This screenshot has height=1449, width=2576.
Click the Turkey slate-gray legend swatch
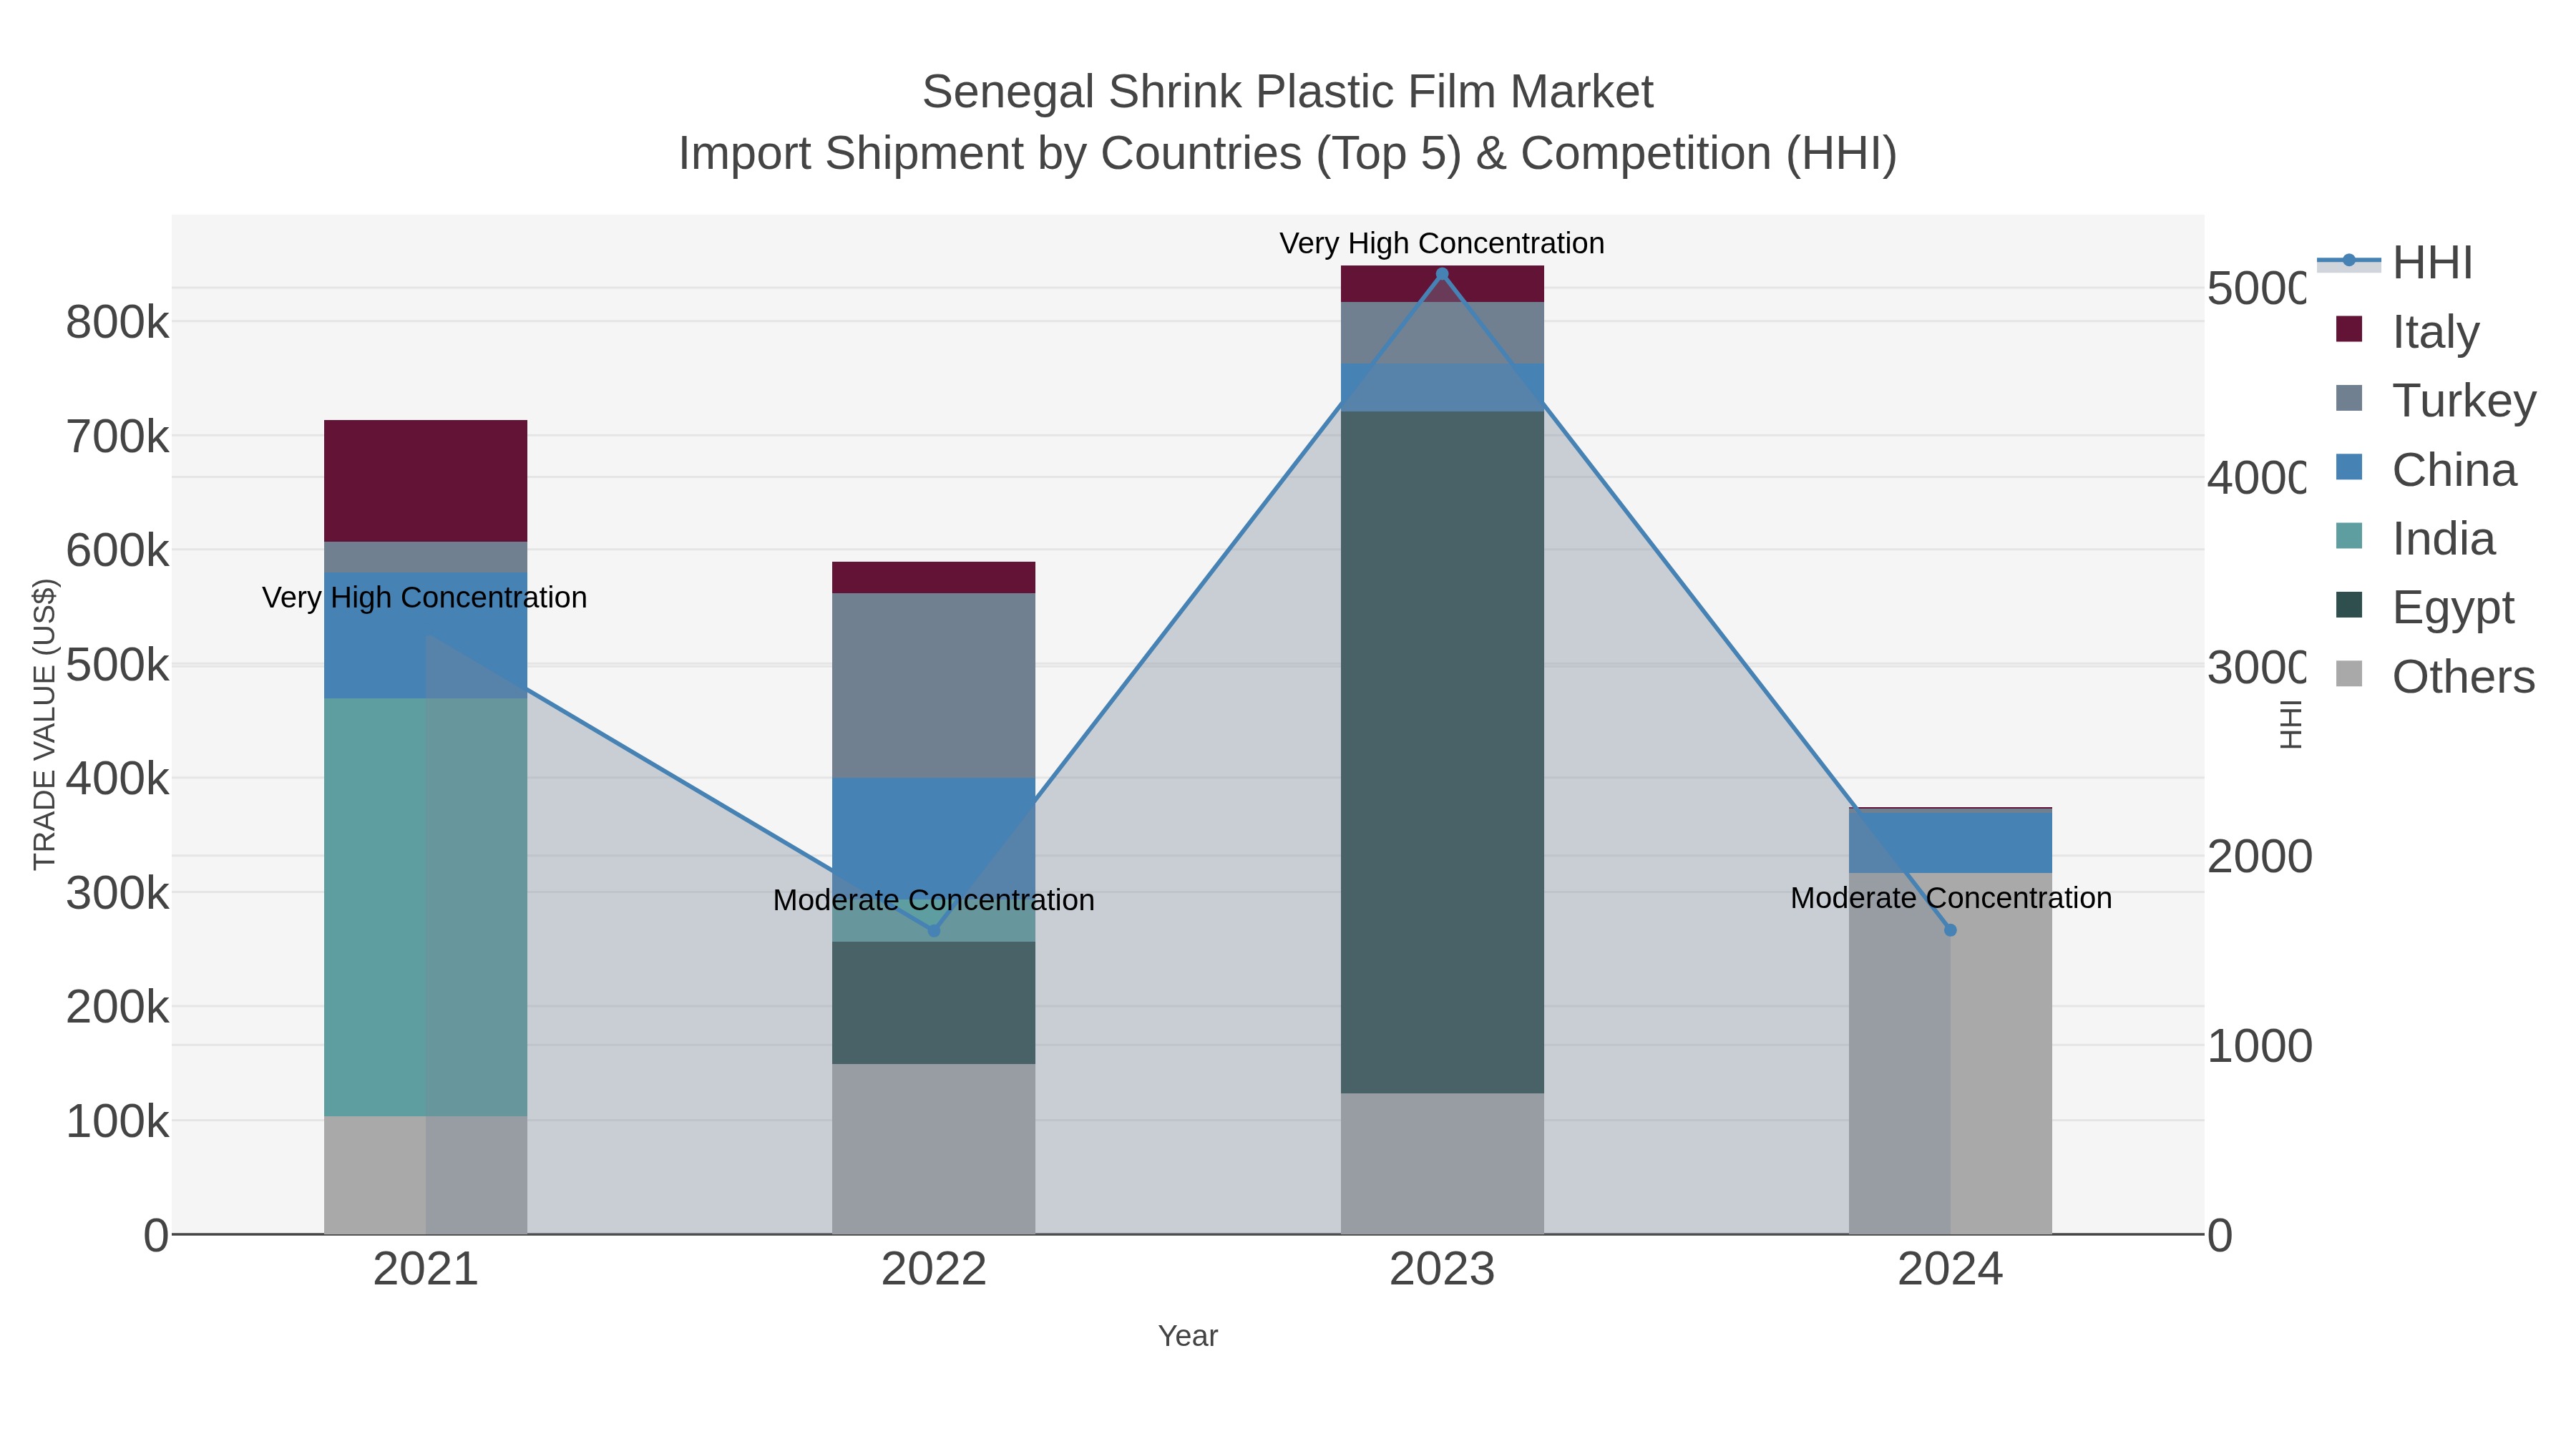2349,398
